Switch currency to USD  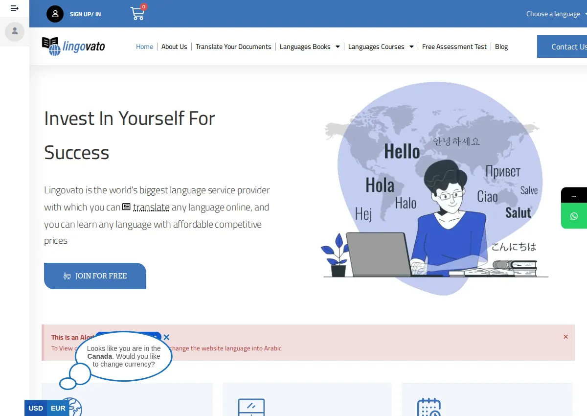click(36, 408)
